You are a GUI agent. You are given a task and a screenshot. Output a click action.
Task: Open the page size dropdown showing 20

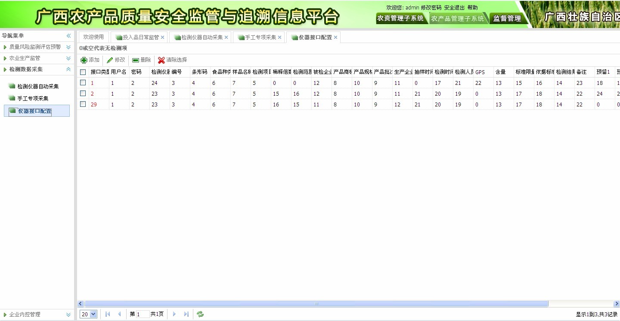89,314
